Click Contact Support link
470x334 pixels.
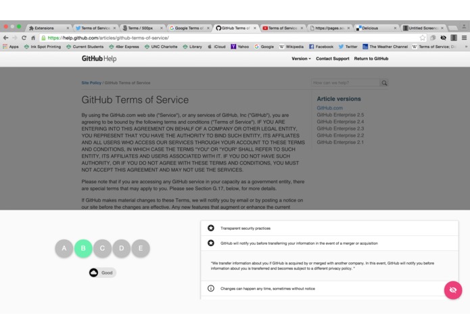pos(333,59)
